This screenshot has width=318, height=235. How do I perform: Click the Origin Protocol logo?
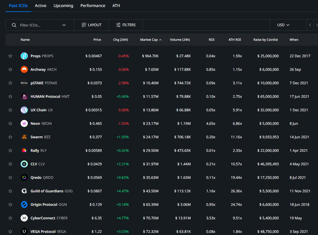pos(24,204)
